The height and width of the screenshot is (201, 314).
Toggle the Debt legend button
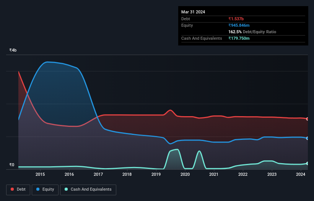18,190
